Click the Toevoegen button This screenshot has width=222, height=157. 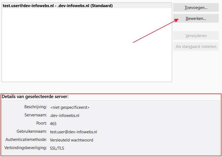[x=196, y=8]
